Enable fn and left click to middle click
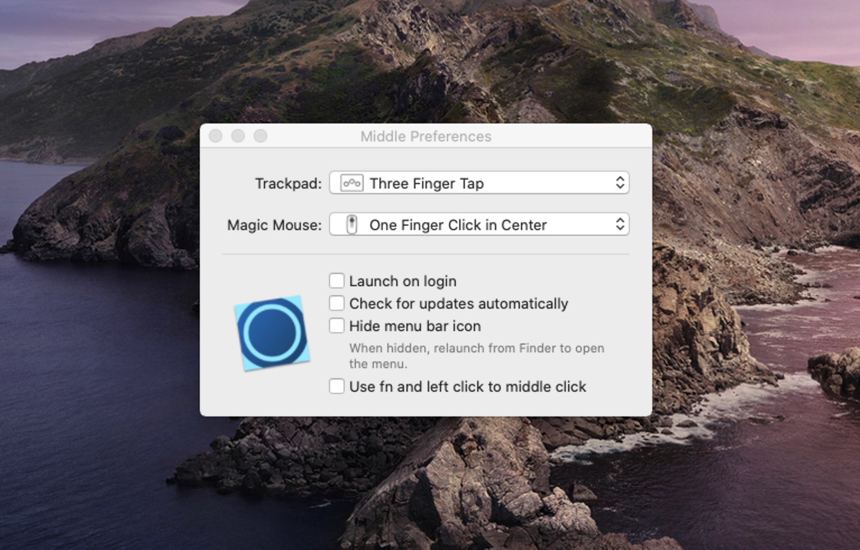Viewport: 860px width, 550px height. [x=337, y=386]
